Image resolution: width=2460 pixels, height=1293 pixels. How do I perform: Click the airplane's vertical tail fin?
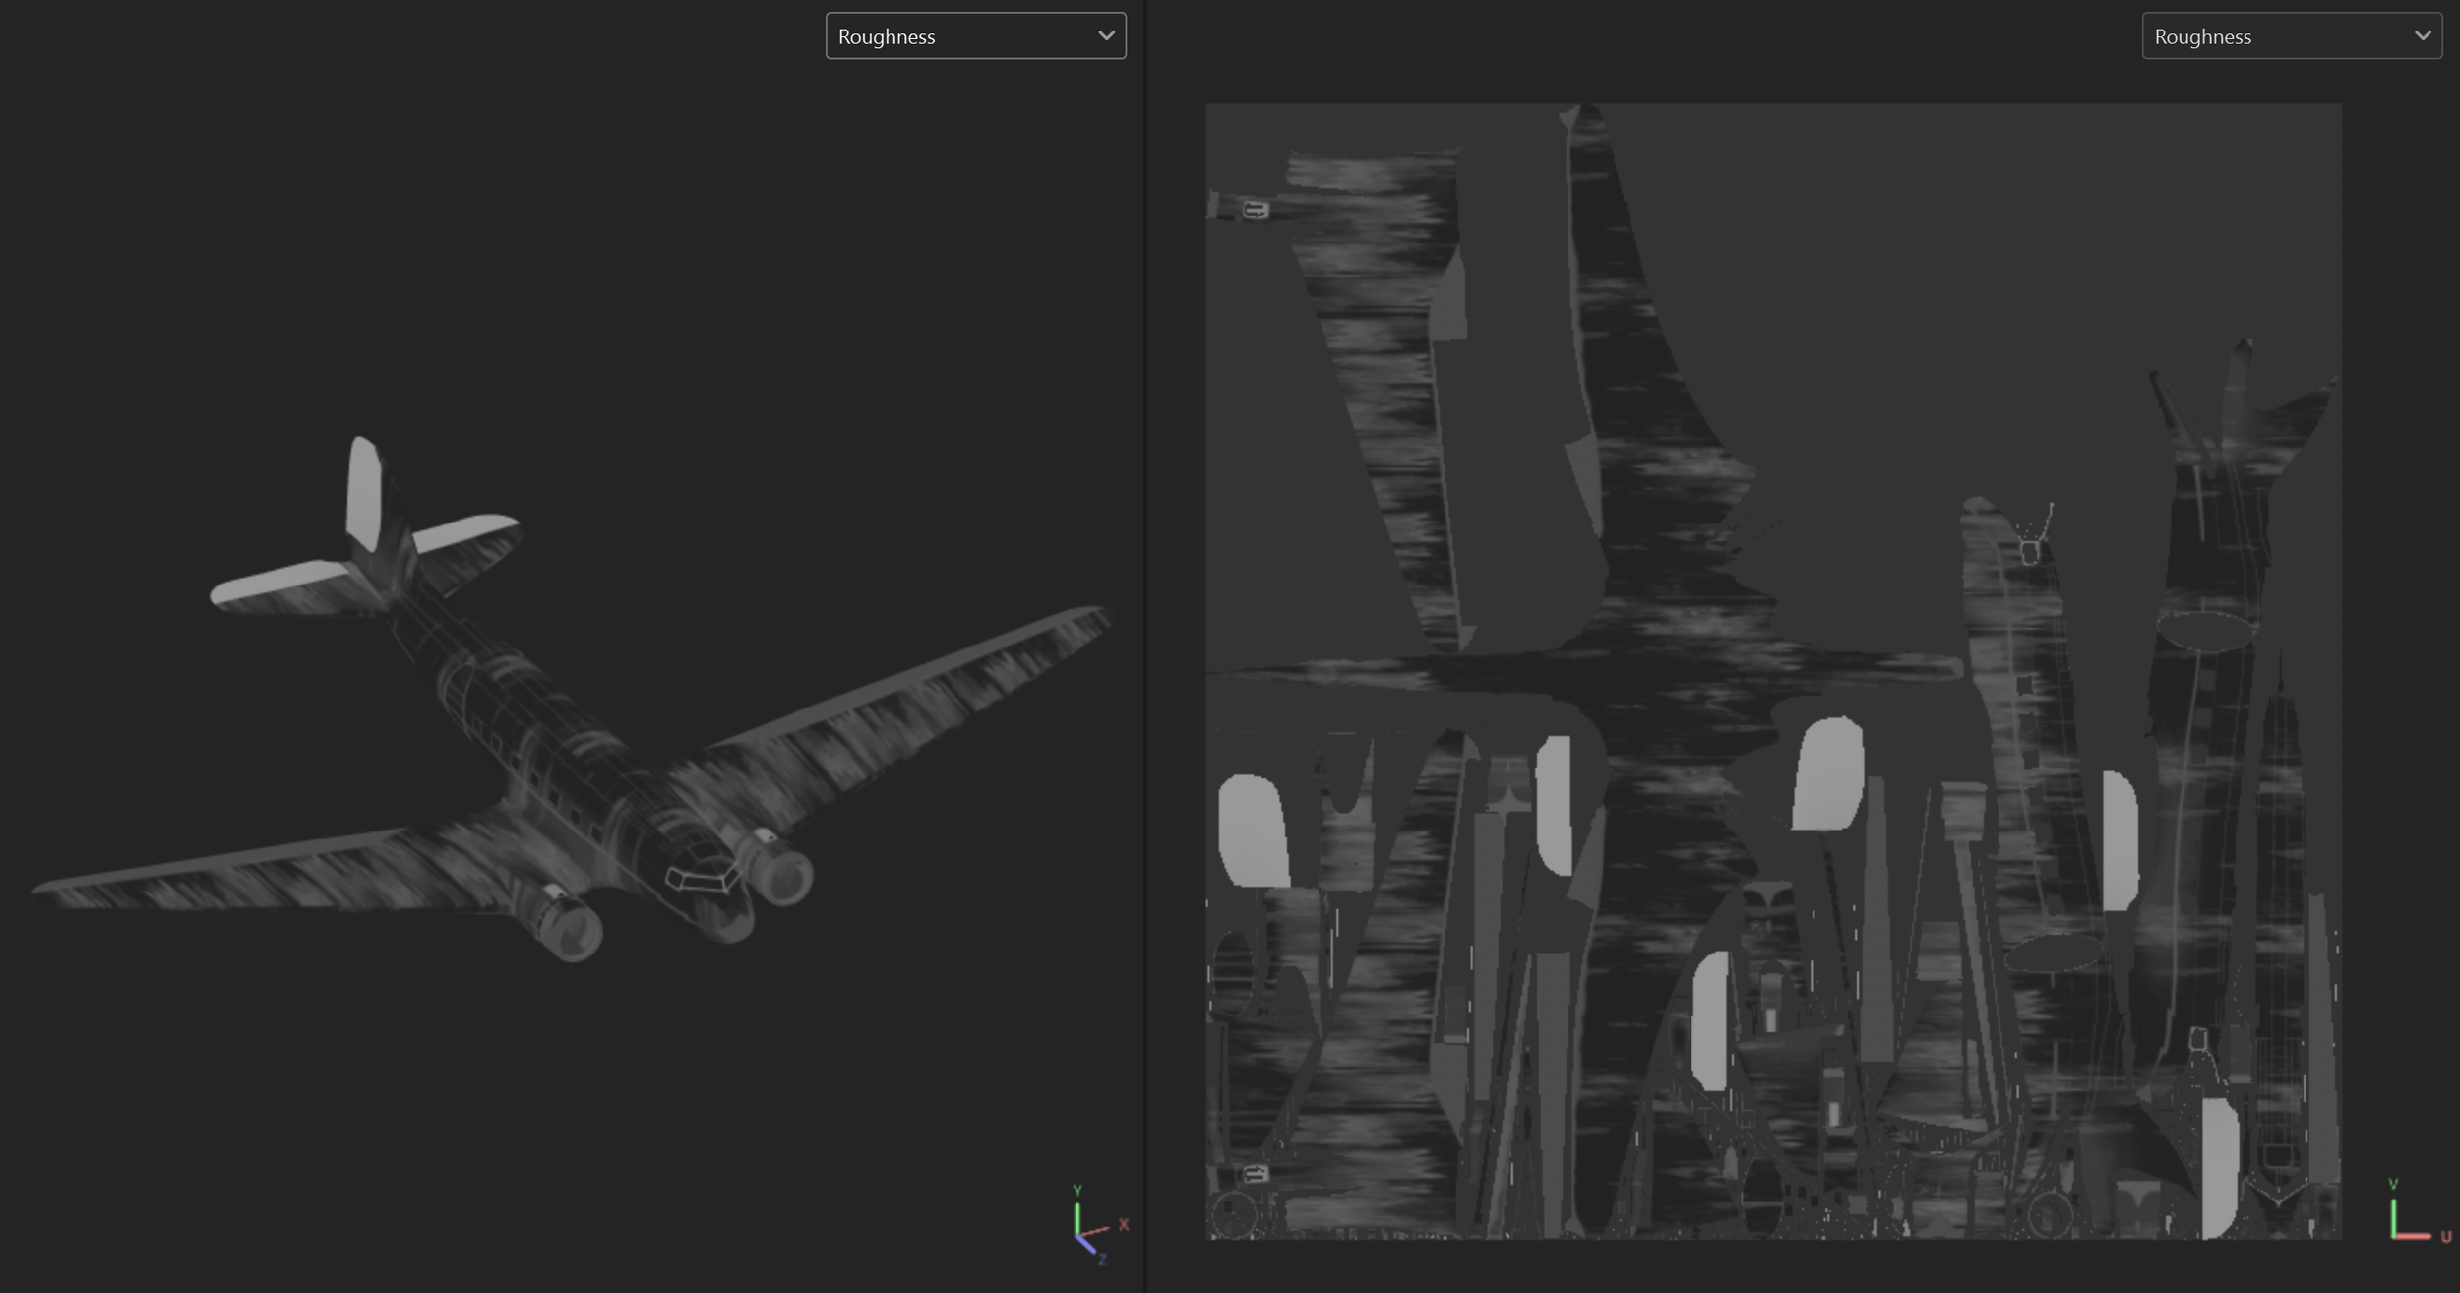click(364, 492)
